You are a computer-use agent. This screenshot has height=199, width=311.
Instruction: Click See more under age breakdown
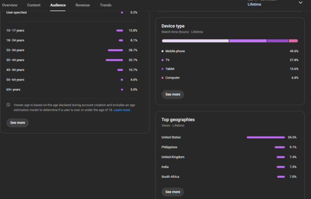18,123
